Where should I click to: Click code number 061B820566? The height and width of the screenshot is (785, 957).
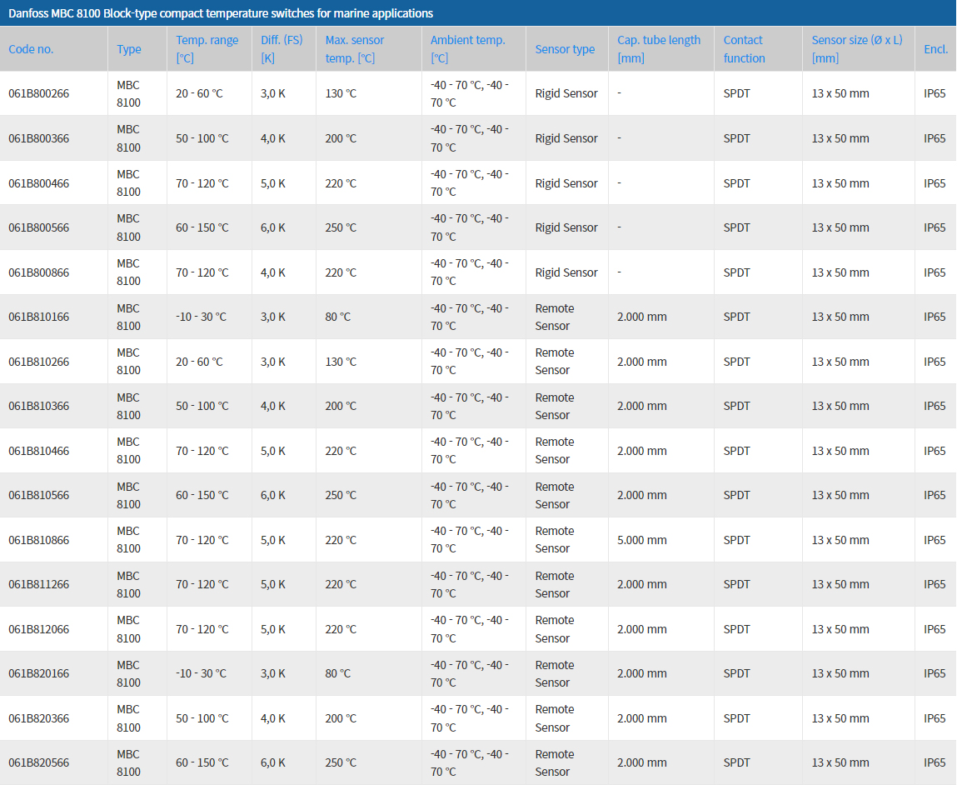[39, 762]
